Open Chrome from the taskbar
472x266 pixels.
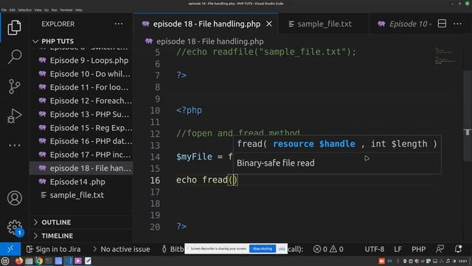[x=39, y=261]
